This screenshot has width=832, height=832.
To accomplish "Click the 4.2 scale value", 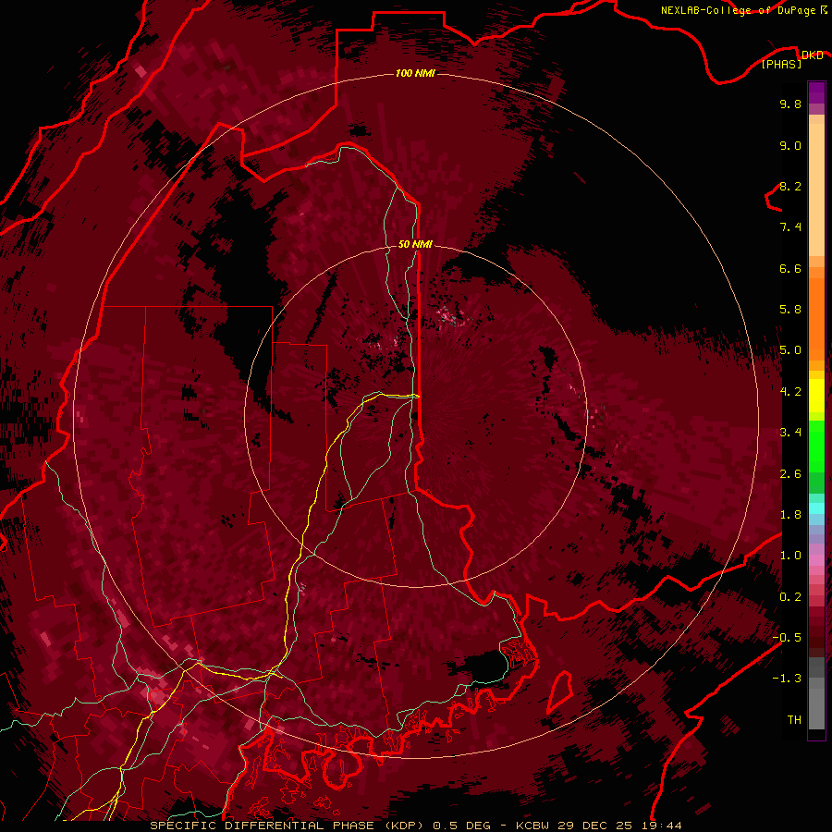I will tap(790, 392).
